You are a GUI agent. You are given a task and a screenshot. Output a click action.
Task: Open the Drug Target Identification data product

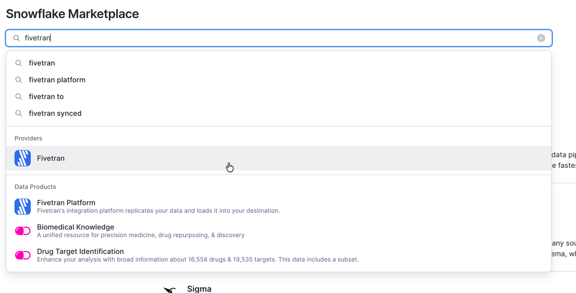pos(278,256)
